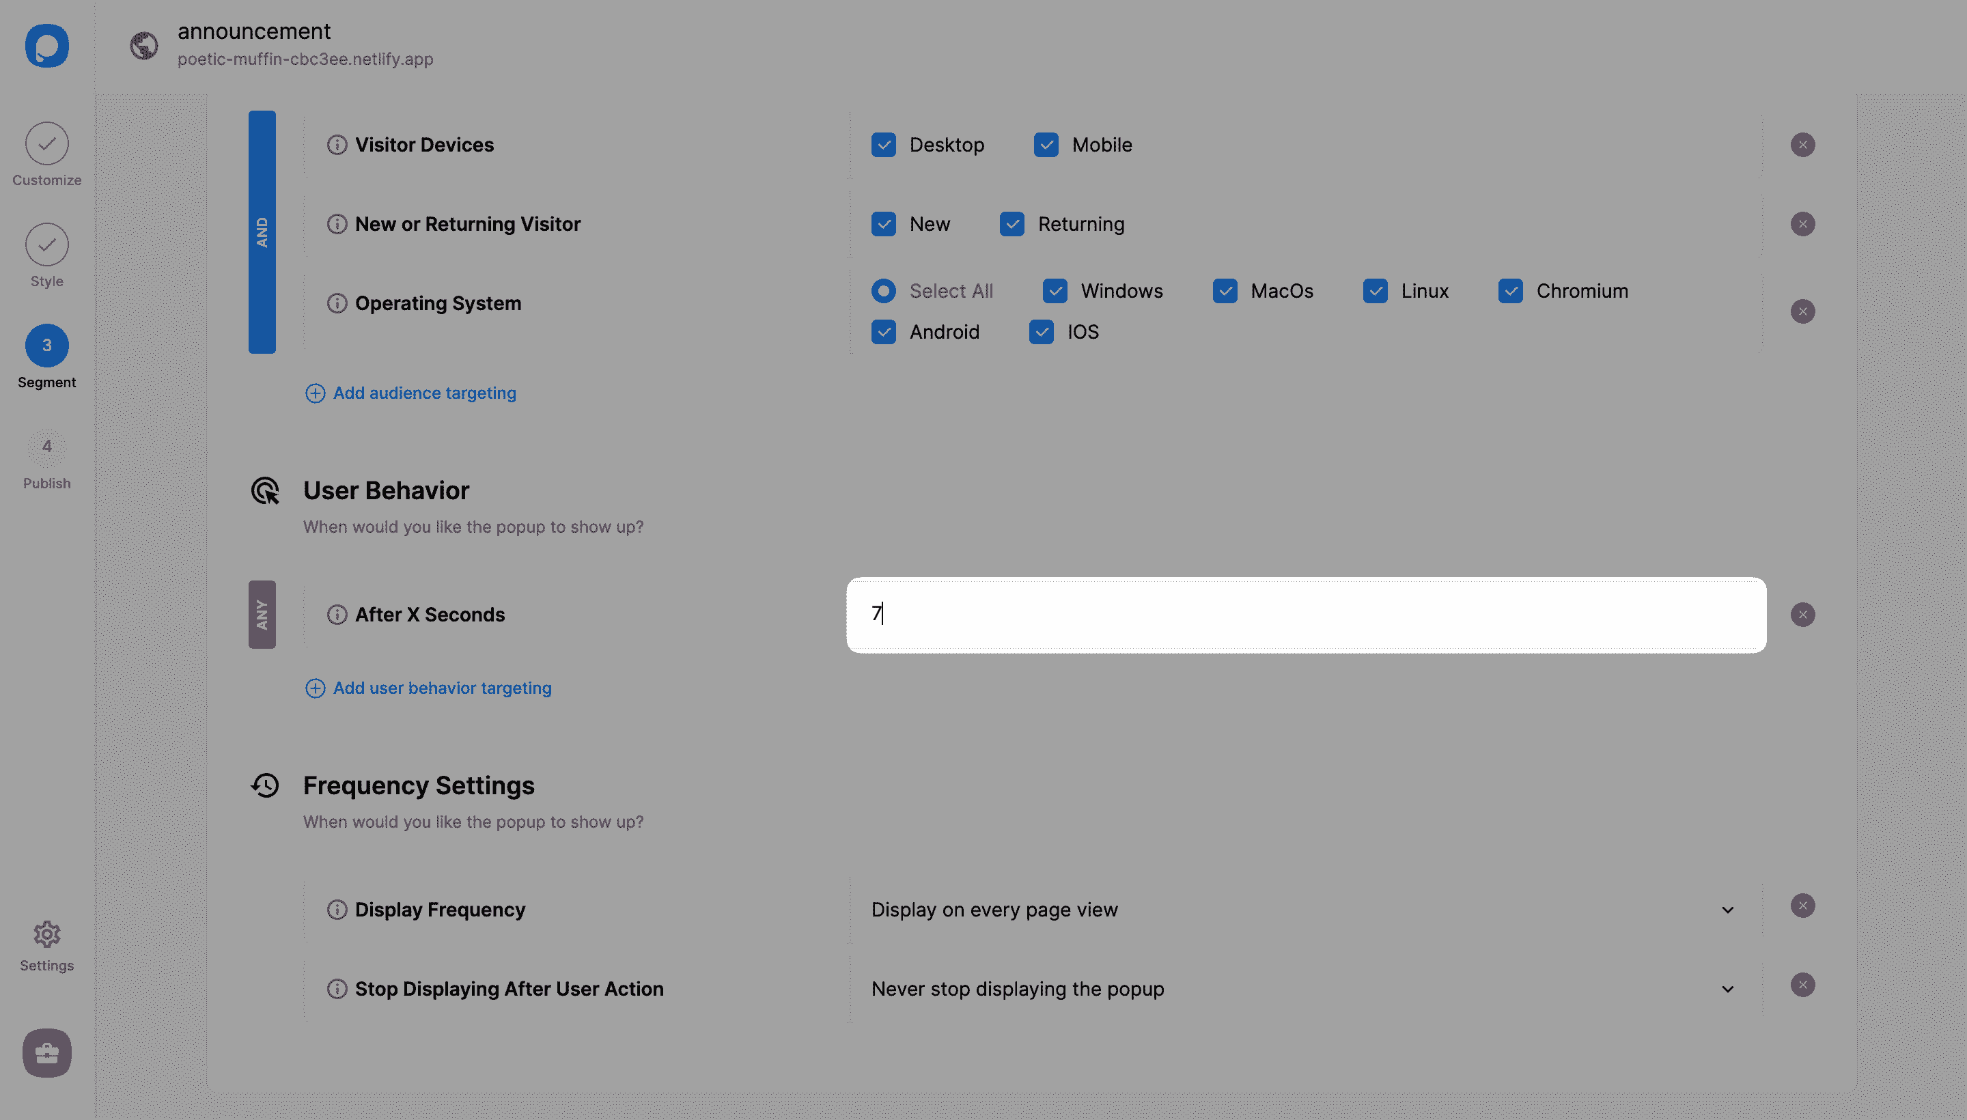Select the Select All radio option
The image size is (1967, 1120).
click(x=884, y=291)
